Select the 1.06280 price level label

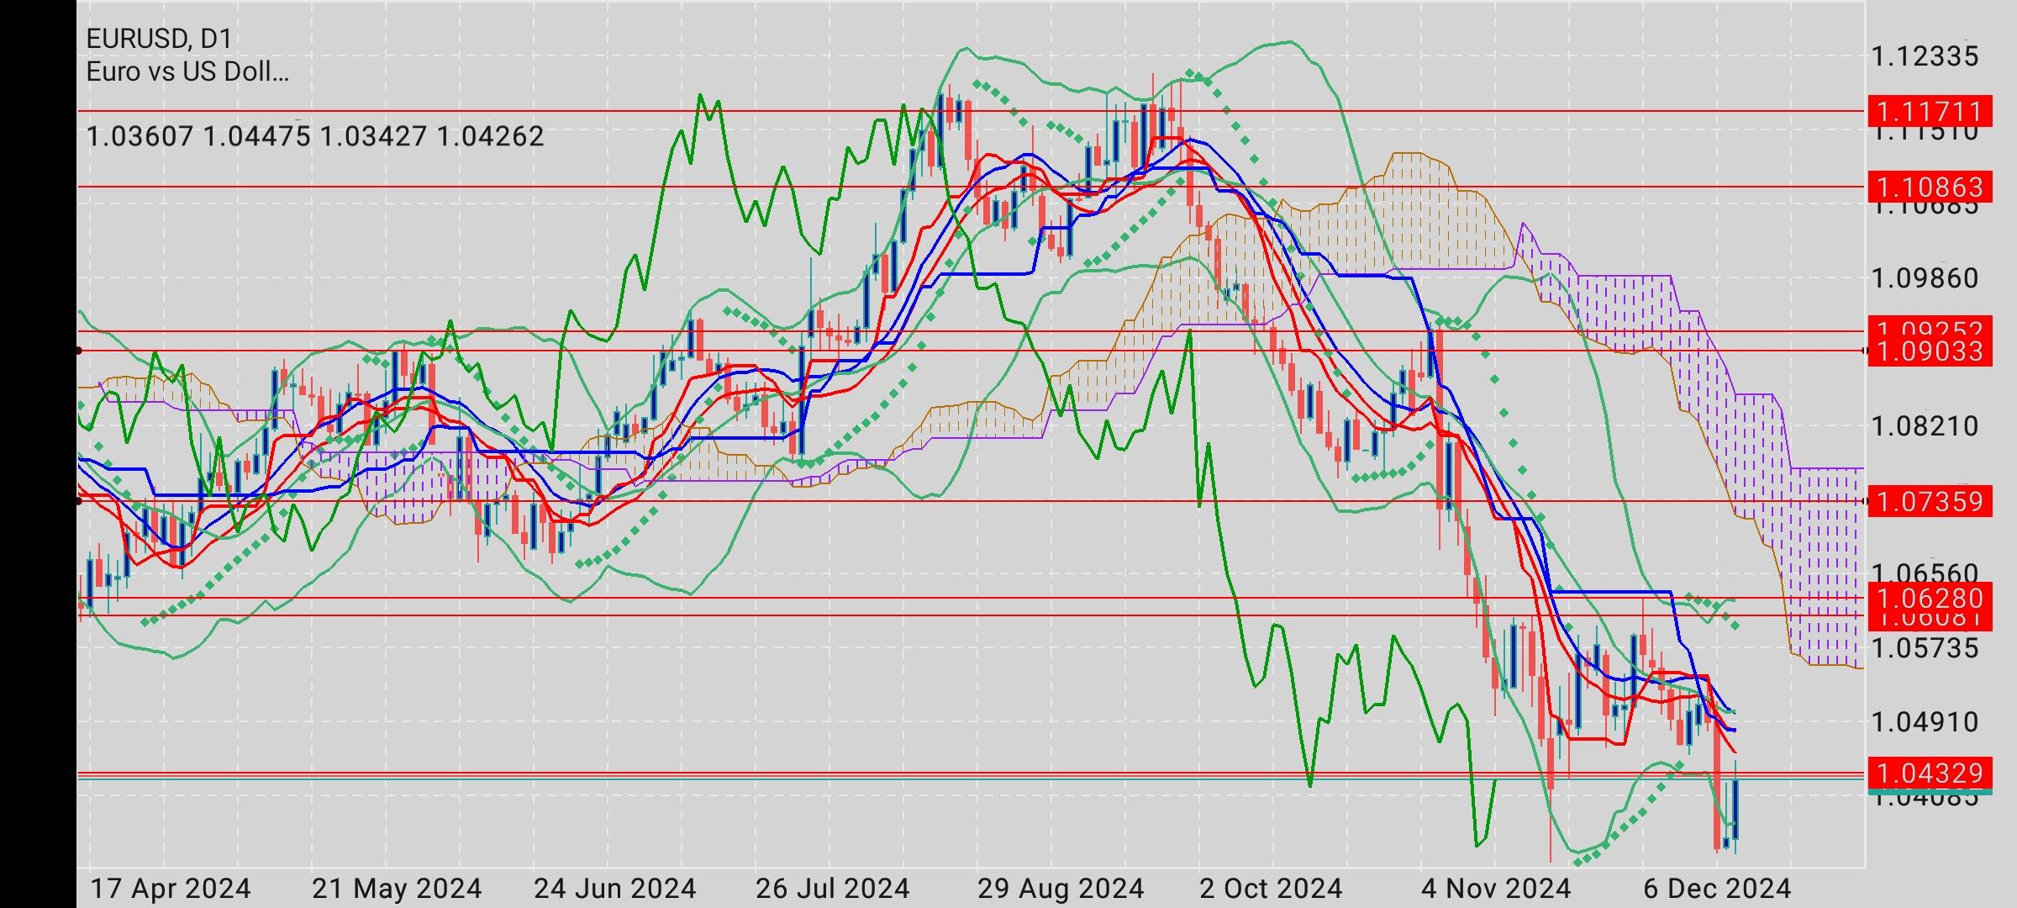[1930, 599]
